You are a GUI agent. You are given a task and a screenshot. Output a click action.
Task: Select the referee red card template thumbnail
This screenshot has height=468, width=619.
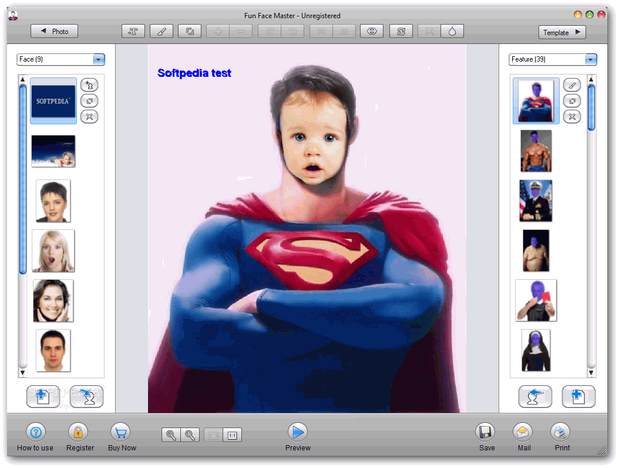[x=536, y=300]
